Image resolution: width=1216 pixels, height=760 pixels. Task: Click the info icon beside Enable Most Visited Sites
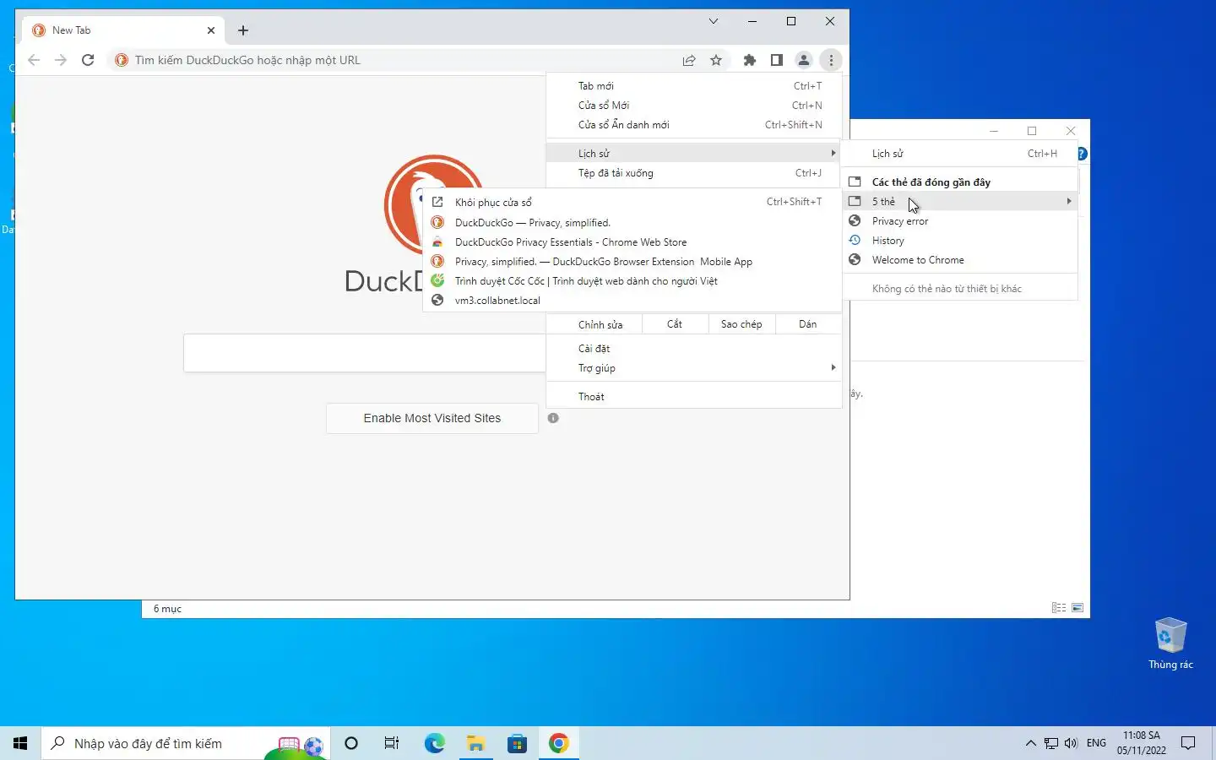(553, 418)
